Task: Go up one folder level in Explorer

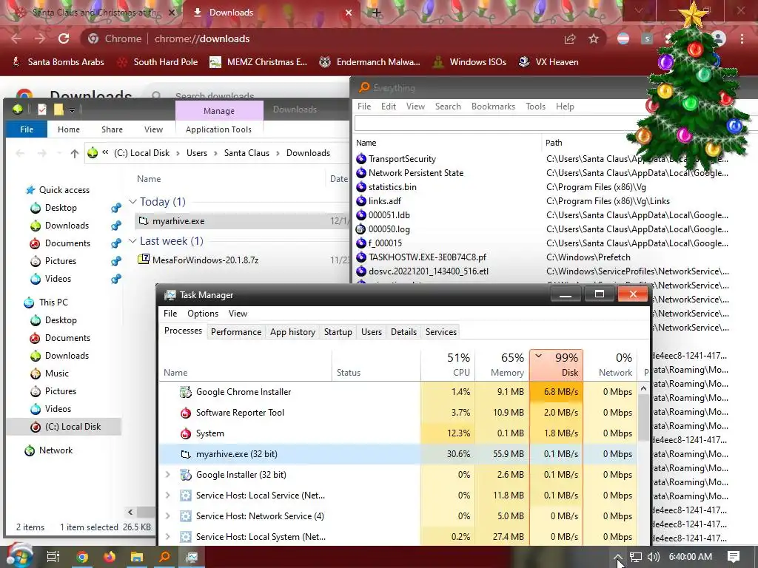Action: click(74, 153)
